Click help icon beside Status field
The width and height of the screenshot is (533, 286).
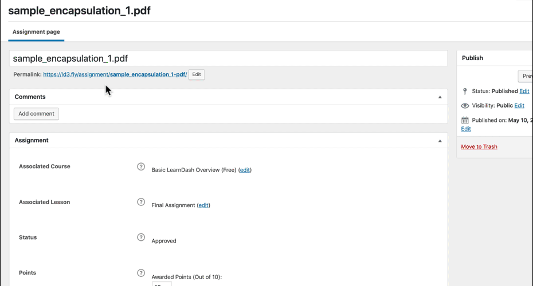(141, 237)
